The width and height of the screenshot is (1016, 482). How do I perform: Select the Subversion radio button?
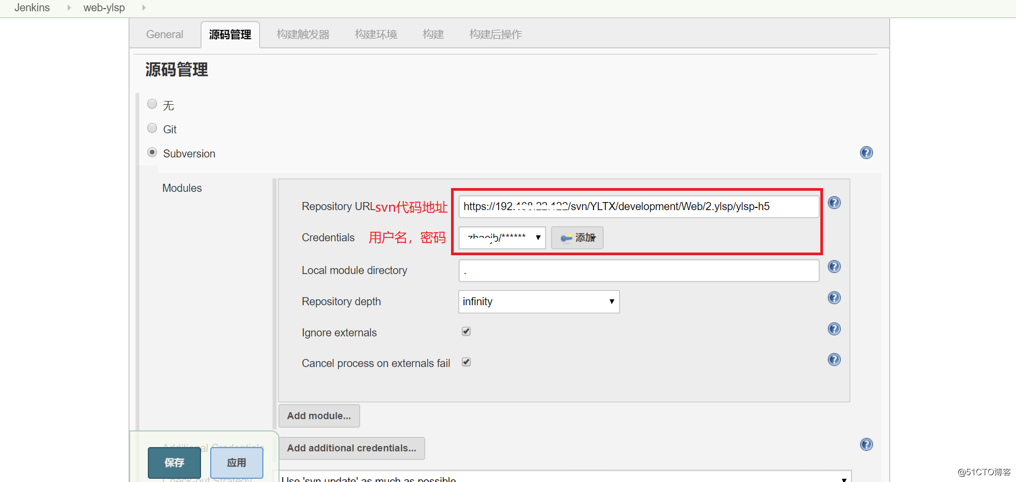click(152, 153)
